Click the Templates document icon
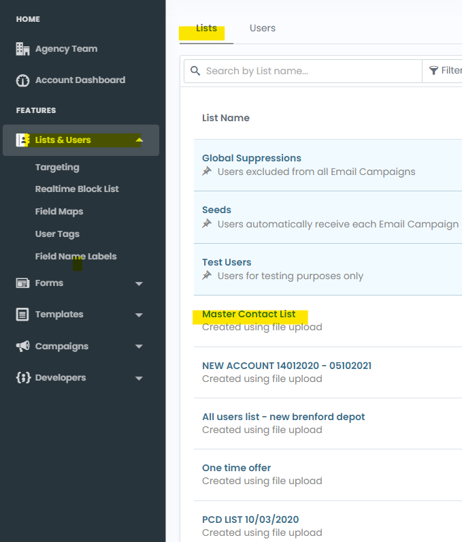Viewport: 462px width, 542px height. 22,315
